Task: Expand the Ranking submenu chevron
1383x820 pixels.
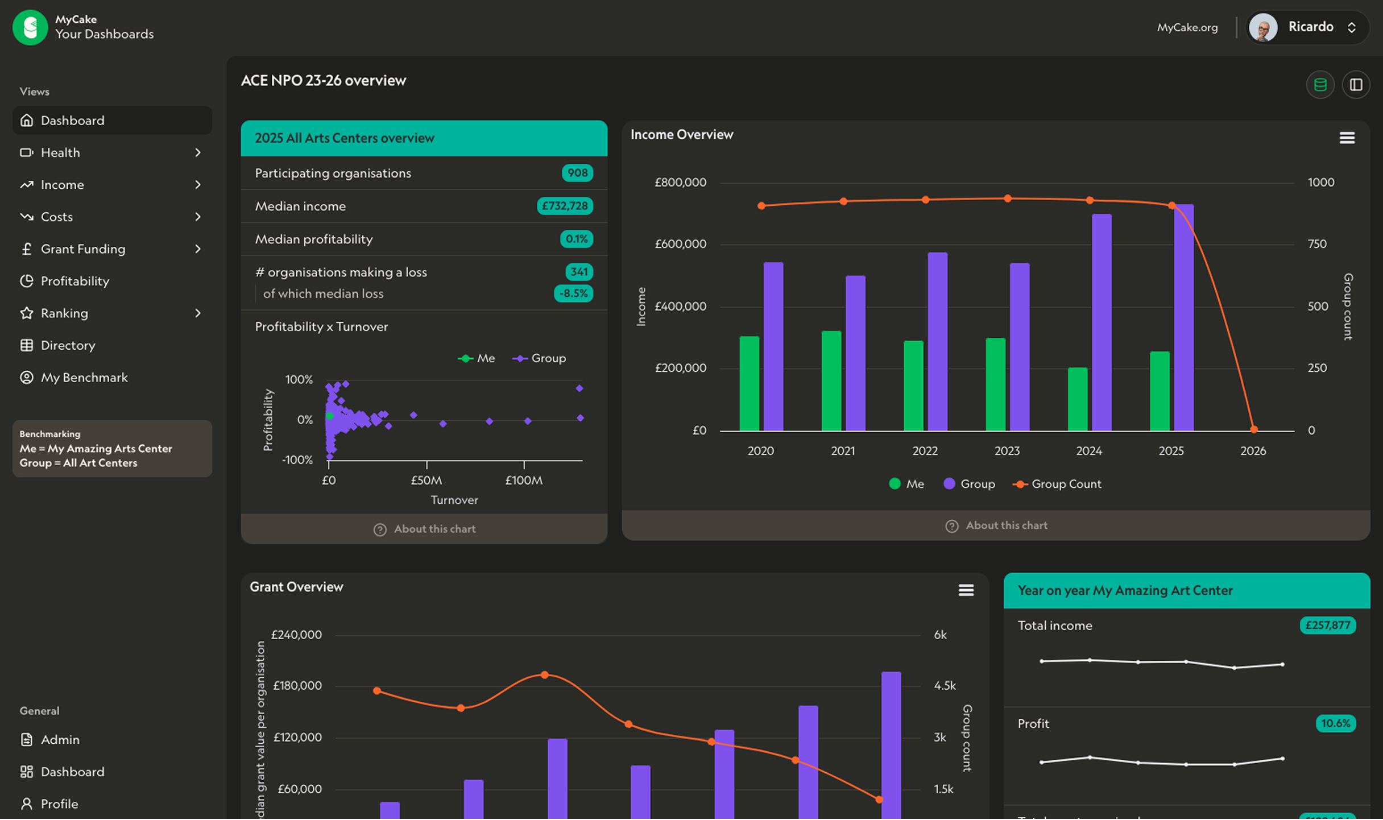Action: [x=198, y=313]
